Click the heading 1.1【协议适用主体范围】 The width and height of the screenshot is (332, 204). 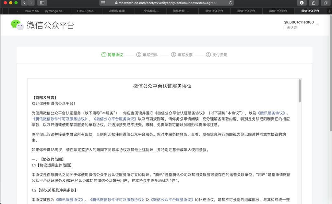pos(52,165)
